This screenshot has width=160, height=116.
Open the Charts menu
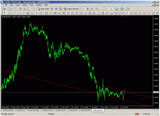click(25, 5)
